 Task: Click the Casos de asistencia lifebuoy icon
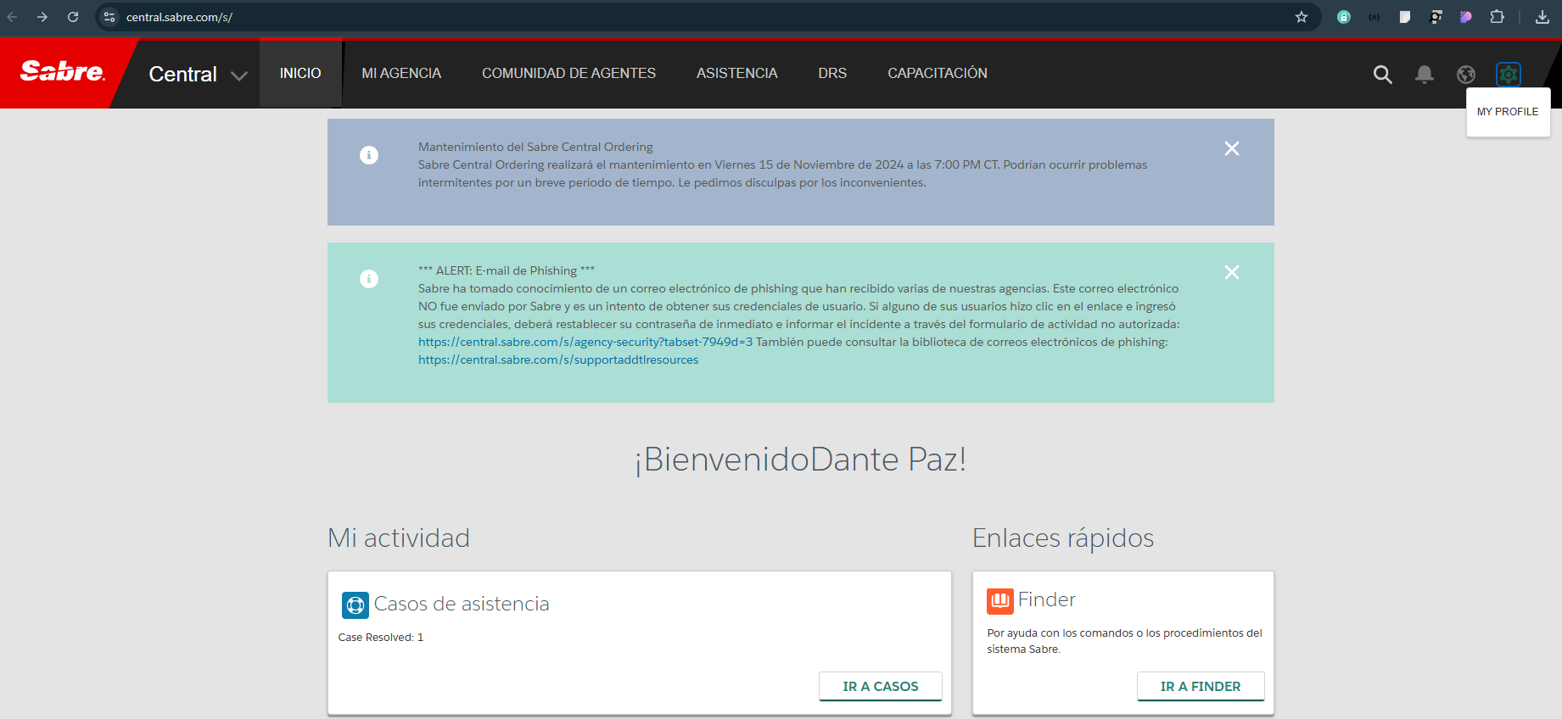[x=355, y=605]
